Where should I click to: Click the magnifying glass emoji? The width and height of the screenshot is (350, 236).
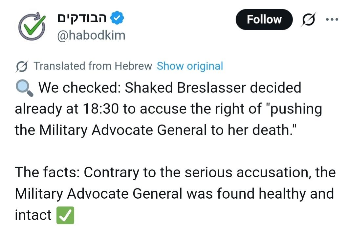(x=24, y=88)
